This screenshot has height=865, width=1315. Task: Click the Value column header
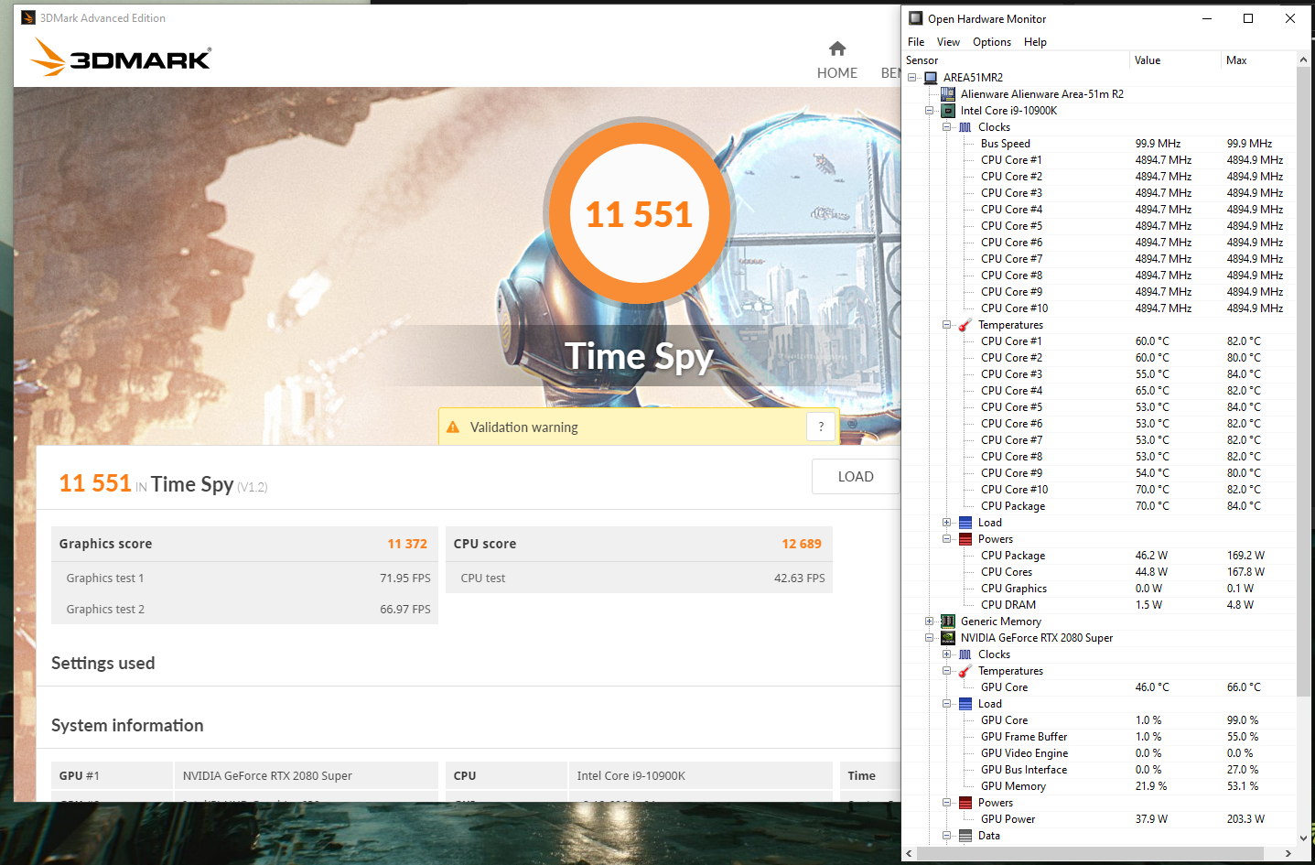coord(1175,60)
